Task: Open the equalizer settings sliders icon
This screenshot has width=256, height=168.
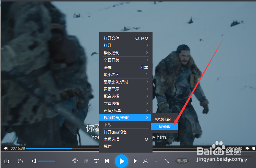Action: (x=97, y=161)
